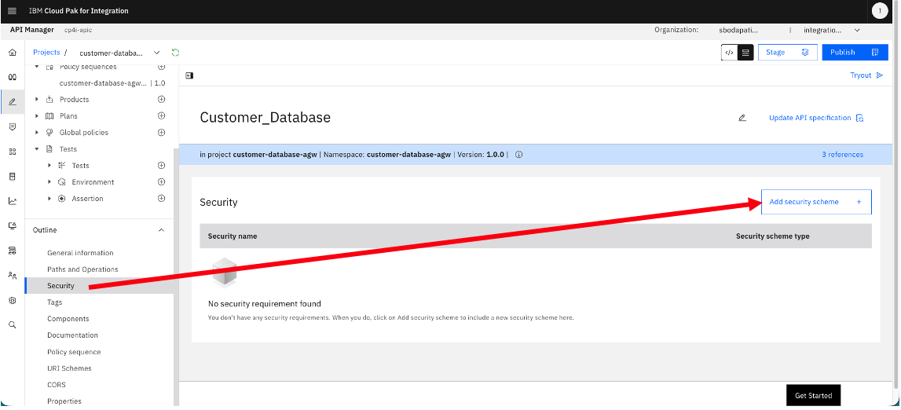Click the Add security scheme button
Screen dimensions: 901x410
point(816,202)
